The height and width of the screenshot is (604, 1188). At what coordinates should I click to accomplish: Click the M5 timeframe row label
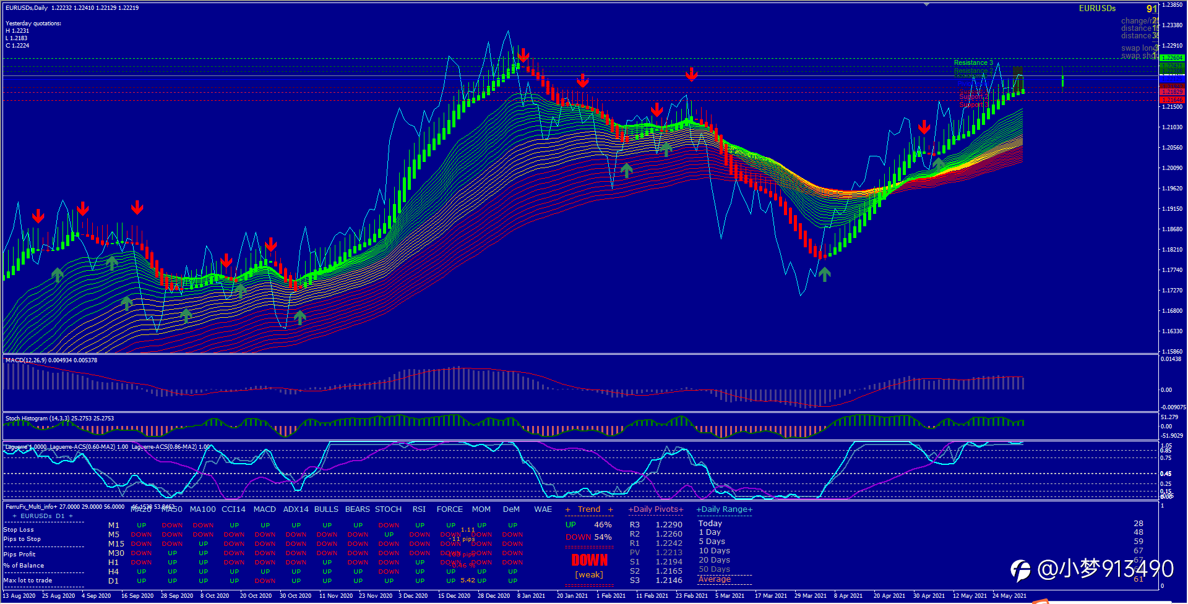[x=114, y=535]
